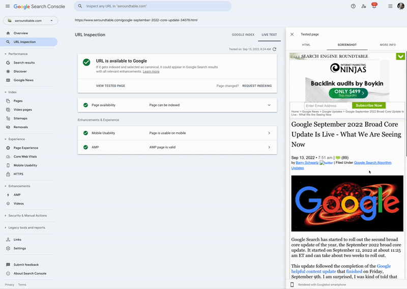The image size is (407, 289).
Task: Select the Screenshot tab
Action: tap(347, 45)
